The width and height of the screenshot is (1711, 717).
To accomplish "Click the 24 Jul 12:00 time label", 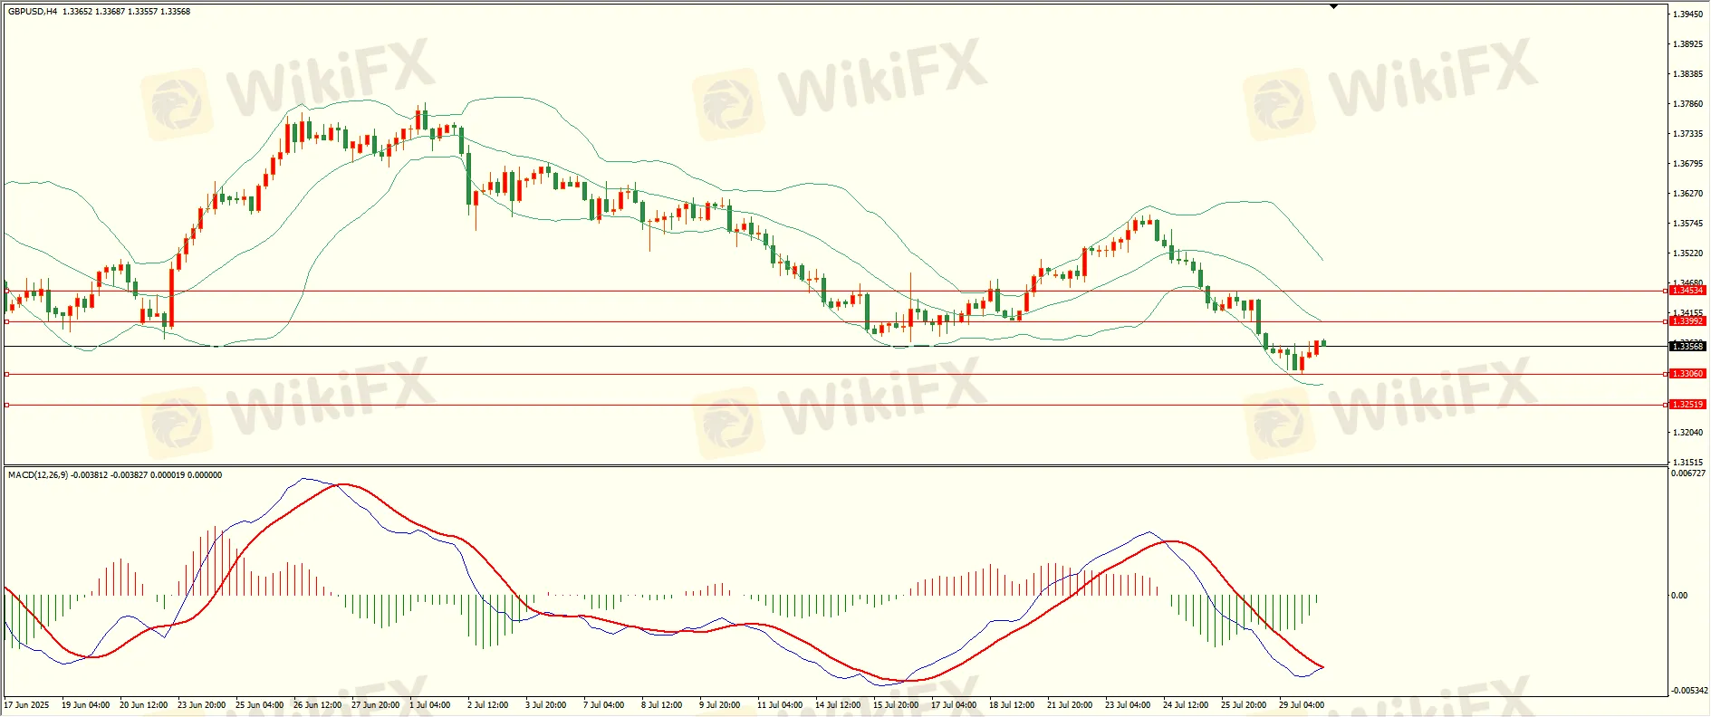I will click(x=1185, y=705).
